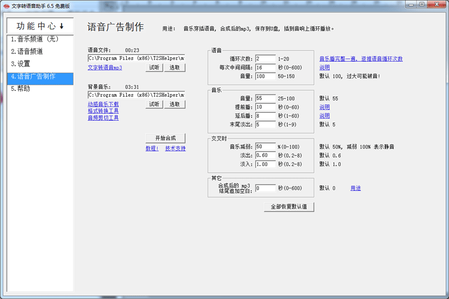Screen dimensions: 449x299
Task: Click the 背景音乐 duration 03:31
Action: point(132,87)
